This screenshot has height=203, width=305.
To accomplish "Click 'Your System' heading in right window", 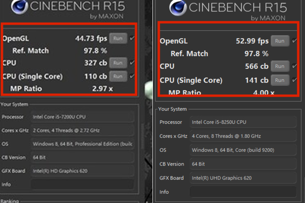I will tap(172, 109).
